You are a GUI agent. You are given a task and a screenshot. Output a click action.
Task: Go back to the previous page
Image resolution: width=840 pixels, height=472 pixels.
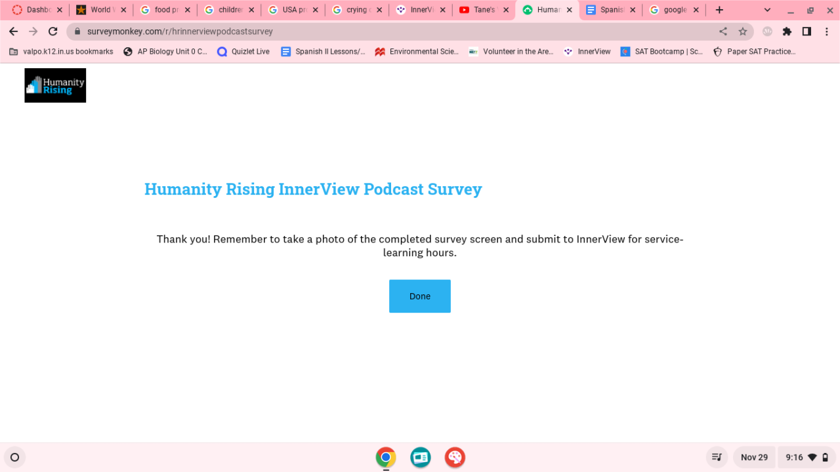click(x=13, y=31)
